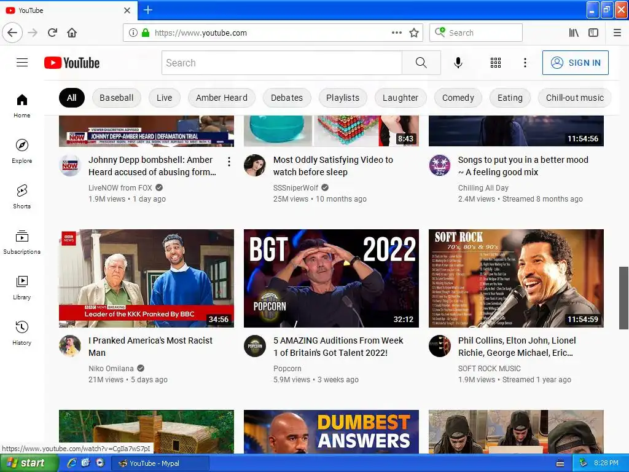Click the SIGN IN button

(x=575, y=63)
